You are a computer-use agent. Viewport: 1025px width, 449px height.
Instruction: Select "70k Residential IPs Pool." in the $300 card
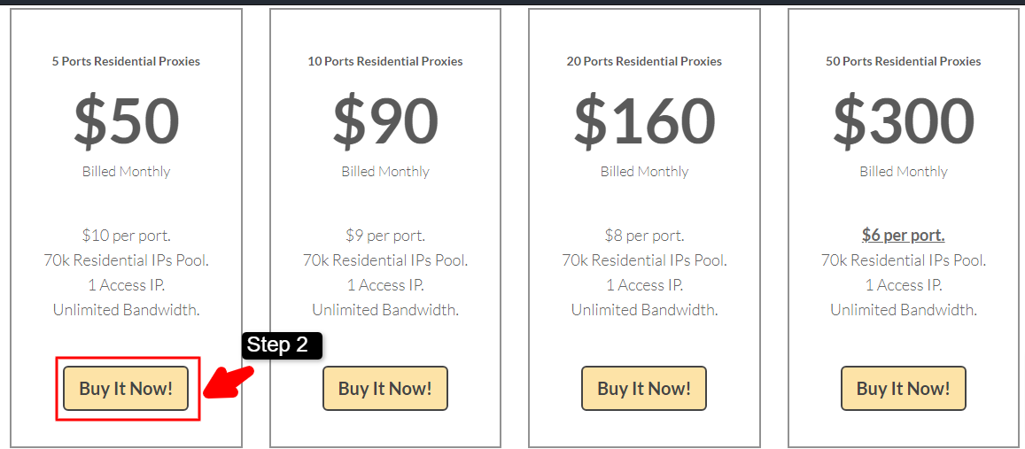tap(903, 260)
